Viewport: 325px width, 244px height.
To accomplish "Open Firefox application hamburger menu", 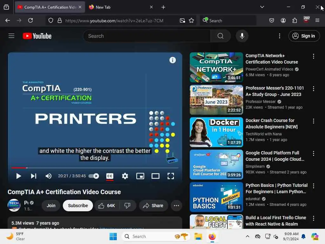I will point(317,21).
